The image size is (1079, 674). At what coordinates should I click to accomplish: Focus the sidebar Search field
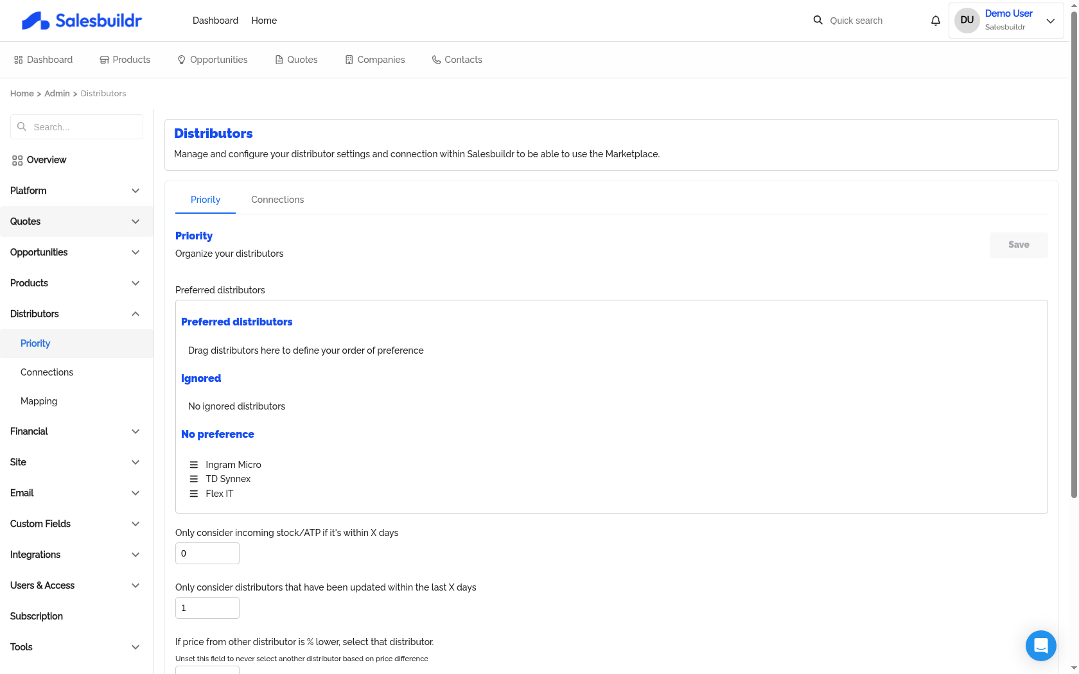(x=76, y=127)
